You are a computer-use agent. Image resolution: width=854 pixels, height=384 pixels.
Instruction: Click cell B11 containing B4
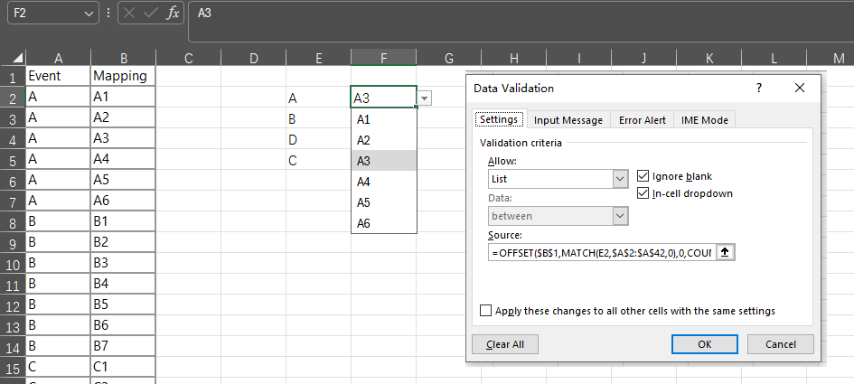124,283
